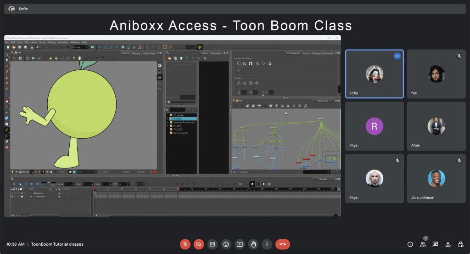
Task: Select the Stamp tool
Action: [x=7, y=78]
